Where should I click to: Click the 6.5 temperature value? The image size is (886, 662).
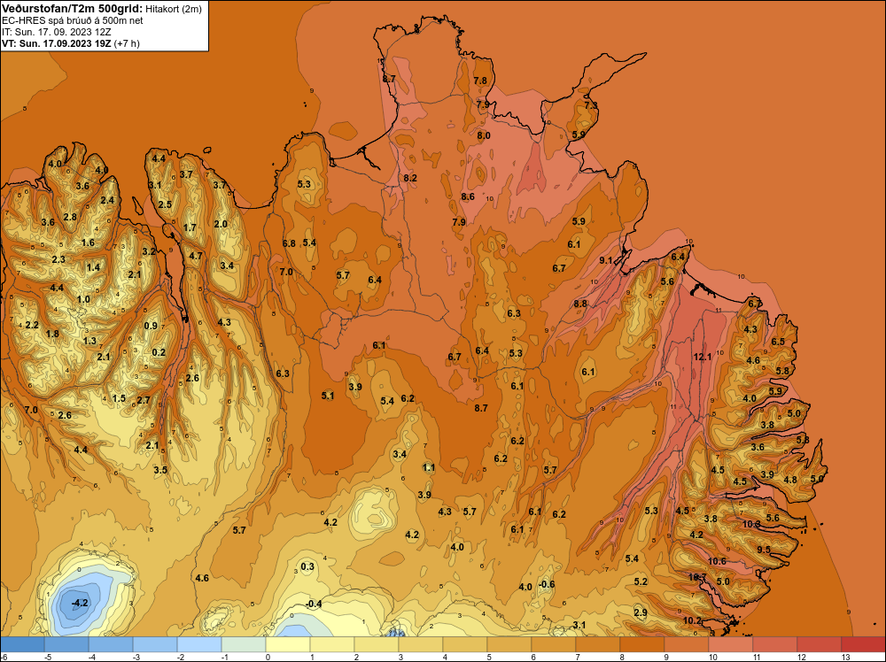click(x=778, y=342)
